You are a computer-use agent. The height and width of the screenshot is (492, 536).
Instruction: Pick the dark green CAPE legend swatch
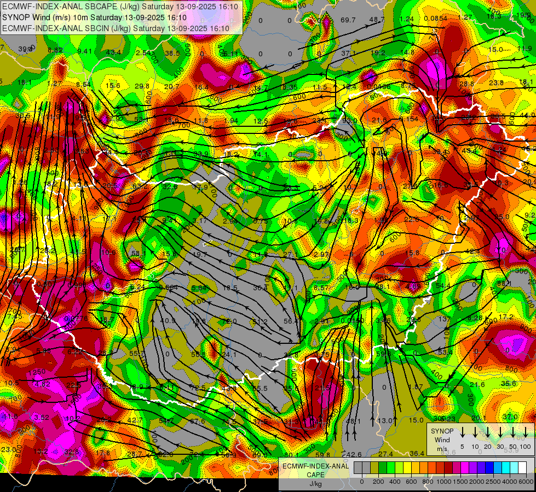pyautogui.click(x=383, y=467)
